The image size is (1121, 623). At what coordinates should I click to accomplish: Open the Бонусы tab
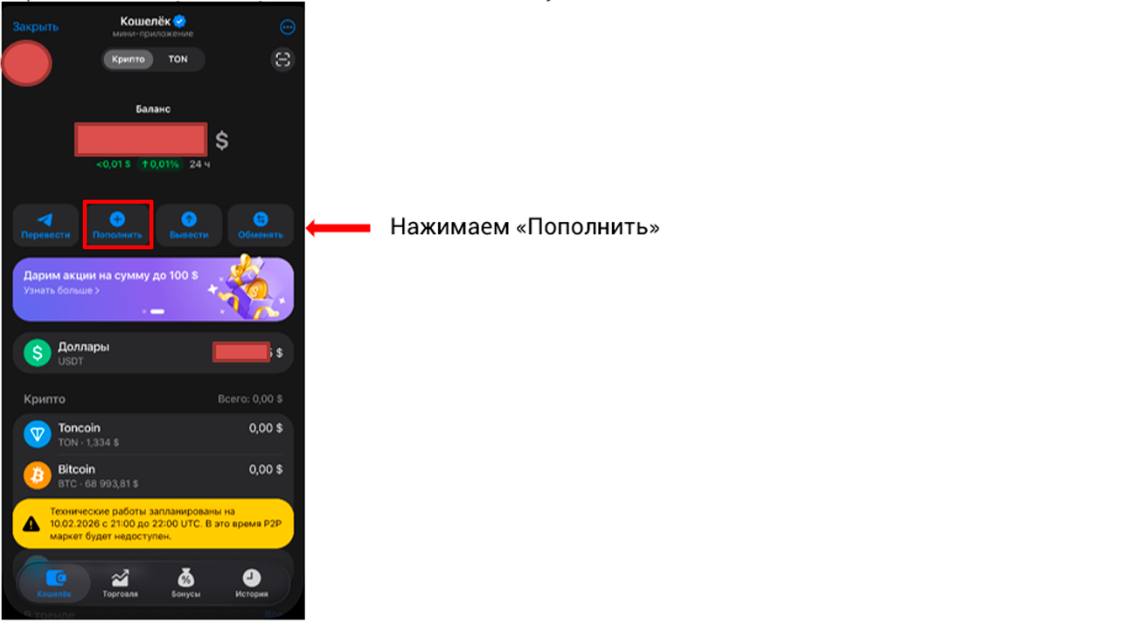pyautogui.click(x=185, y=584)
